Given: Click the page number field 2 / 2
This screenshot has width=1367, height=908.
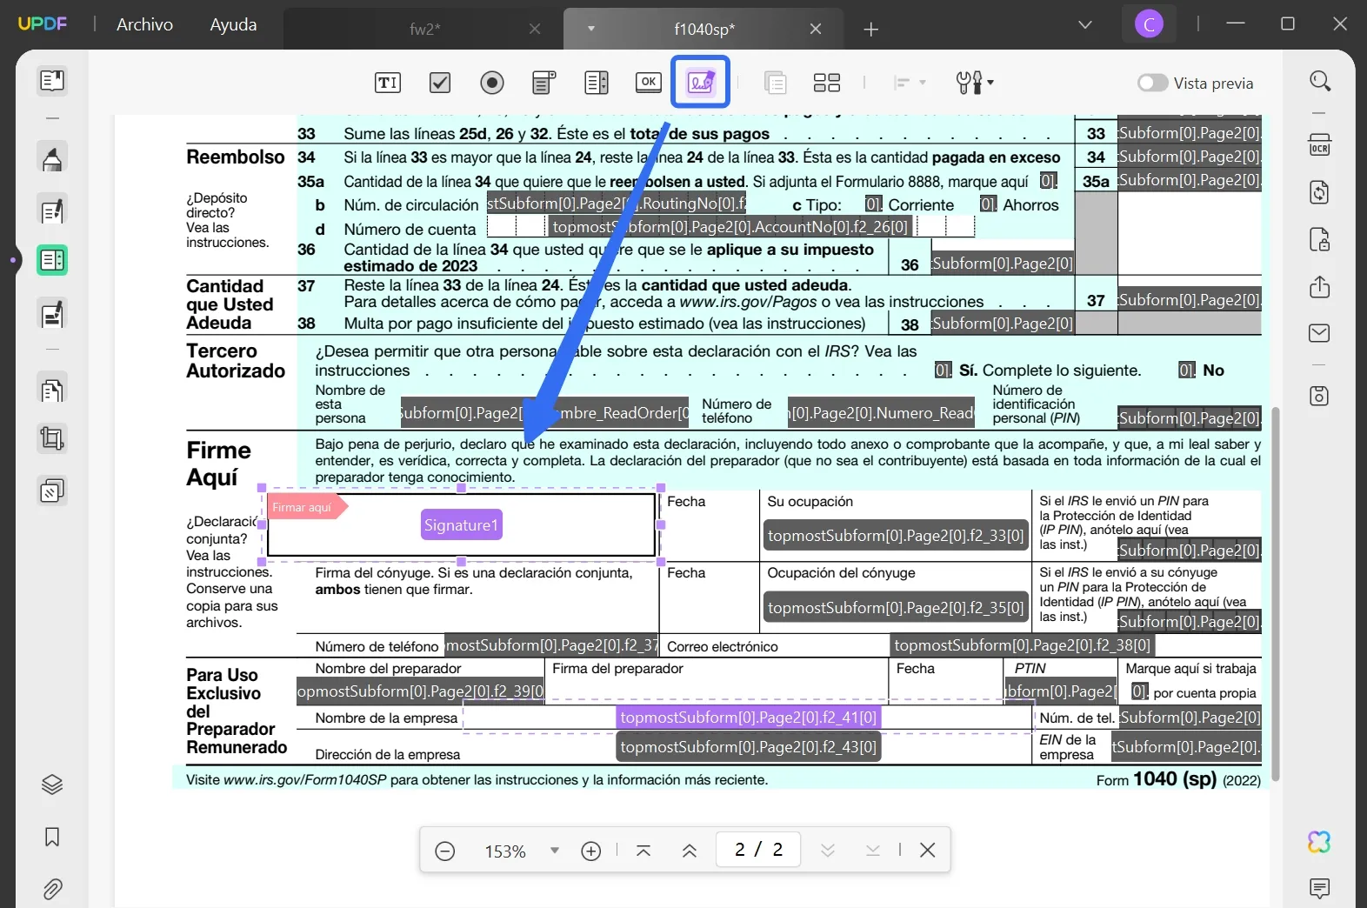Looking at the screenshot, I should 758,850.
